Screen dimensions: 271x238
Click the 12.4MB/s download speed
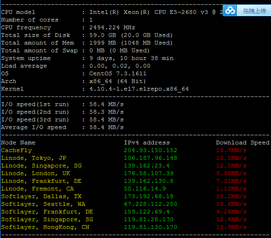(231, 219)
